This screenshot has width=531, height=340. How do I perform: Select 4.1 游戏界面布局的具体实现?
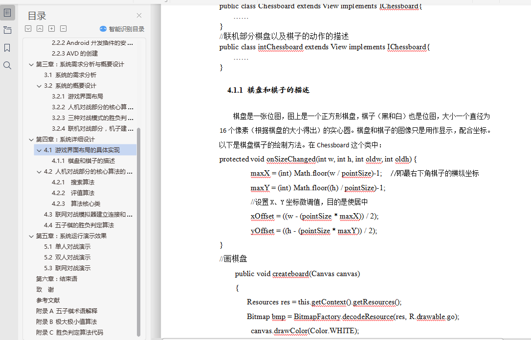[82, 150]
